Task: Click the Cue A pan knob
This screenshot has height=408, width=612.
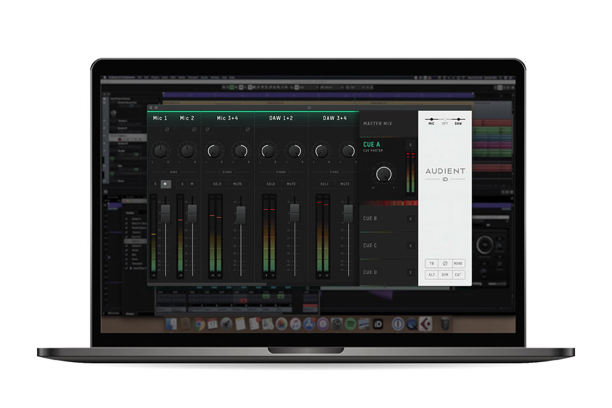Action: click(384, 173)
